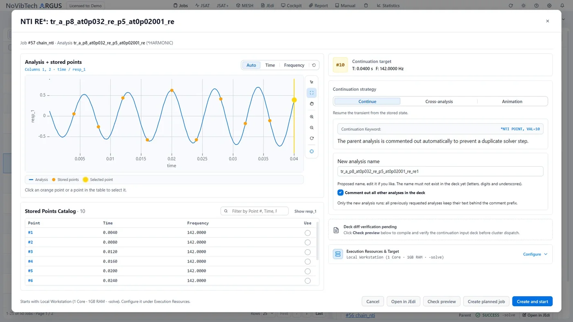Toggle the light theme sun icon
Viewport: 573px width, 322px height.
(523, 6)
